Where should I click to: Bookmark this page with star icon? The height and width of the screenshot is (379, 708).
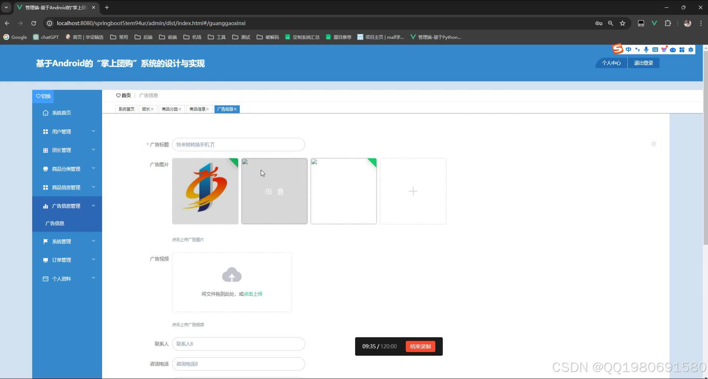pyautogui.click(x=623, y=23)
